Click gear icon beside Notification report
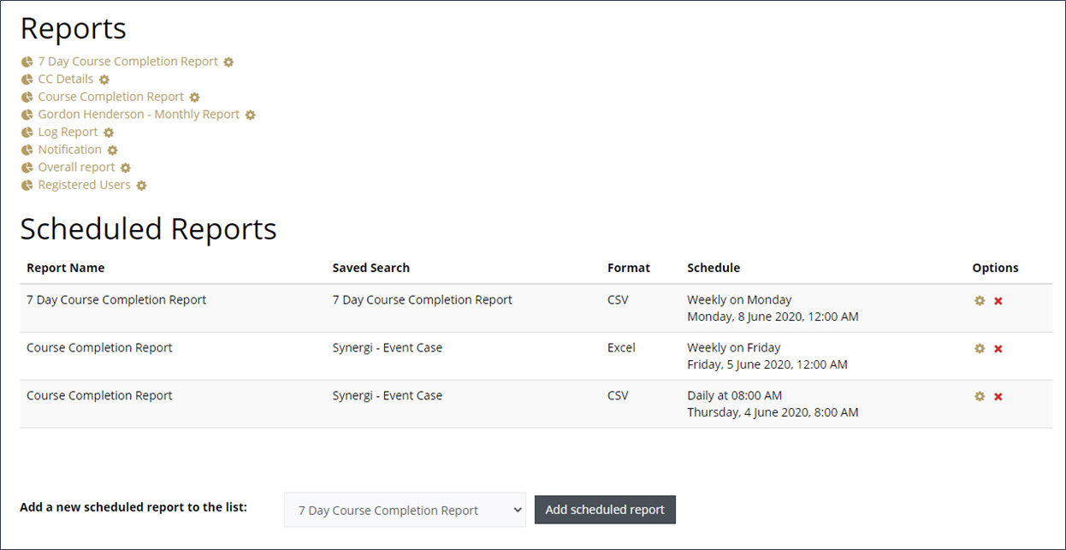 [x=112, y=151]
